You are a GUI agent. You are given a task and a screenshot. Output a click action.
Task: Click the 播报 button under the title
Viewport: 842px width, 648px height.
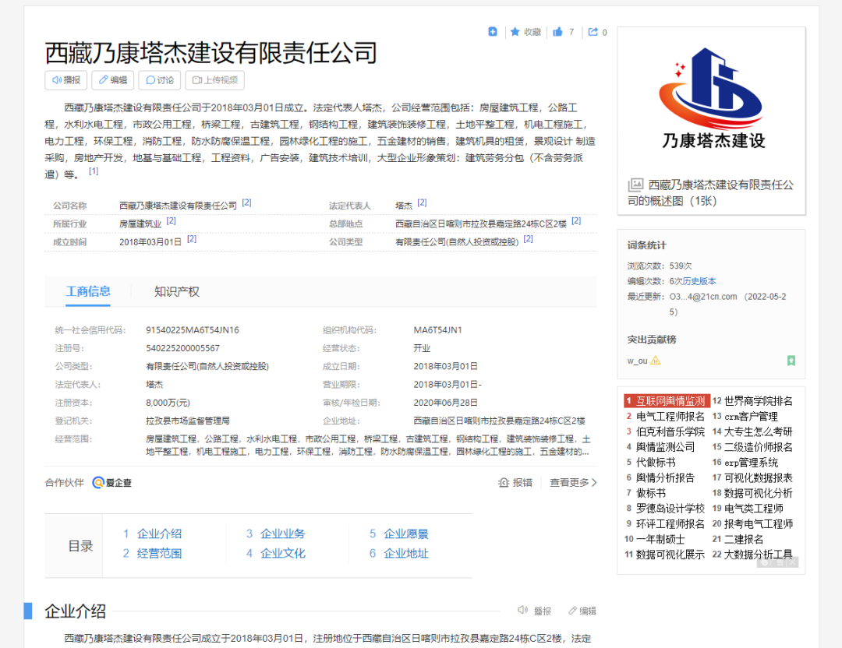coord(66,80)
